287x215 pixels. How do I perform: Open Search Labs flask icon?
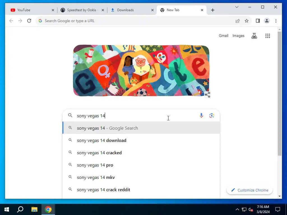click(x=254, y=36)
